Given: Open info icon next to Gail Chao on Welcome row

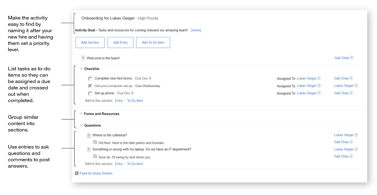Looking at the screenshot, I should coord(352,58).
